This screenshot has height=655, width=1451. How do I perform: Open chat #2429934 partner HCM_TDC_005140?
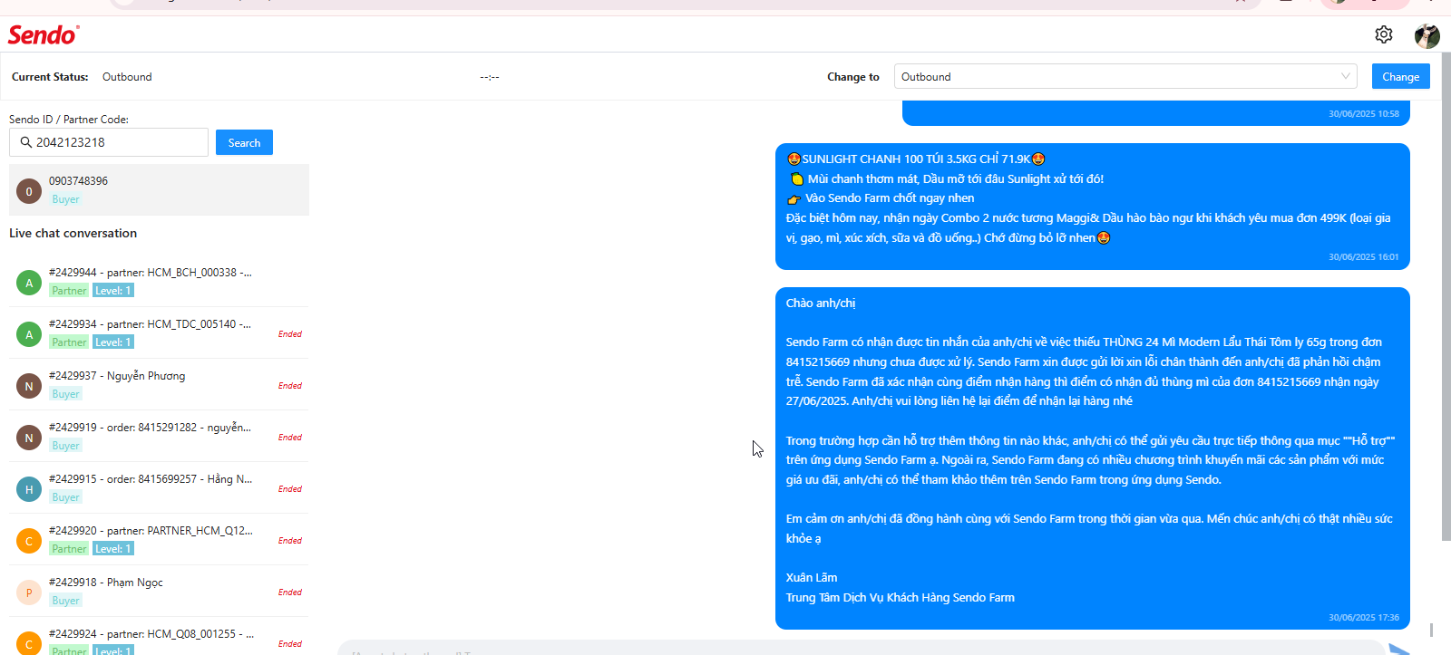(x=159, y=333)
